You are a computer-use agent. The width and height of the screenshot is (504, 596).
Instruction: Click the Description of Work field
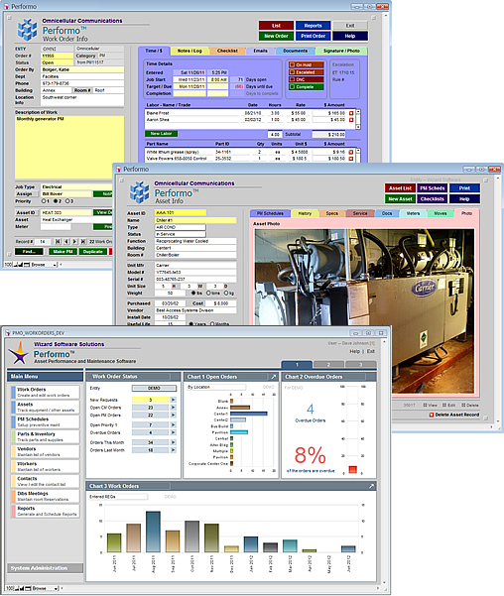click(69, 148)
